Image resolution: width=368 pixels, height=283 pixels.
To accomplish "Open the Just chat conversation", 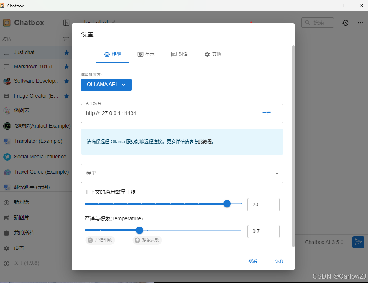I will click(36, 53).
